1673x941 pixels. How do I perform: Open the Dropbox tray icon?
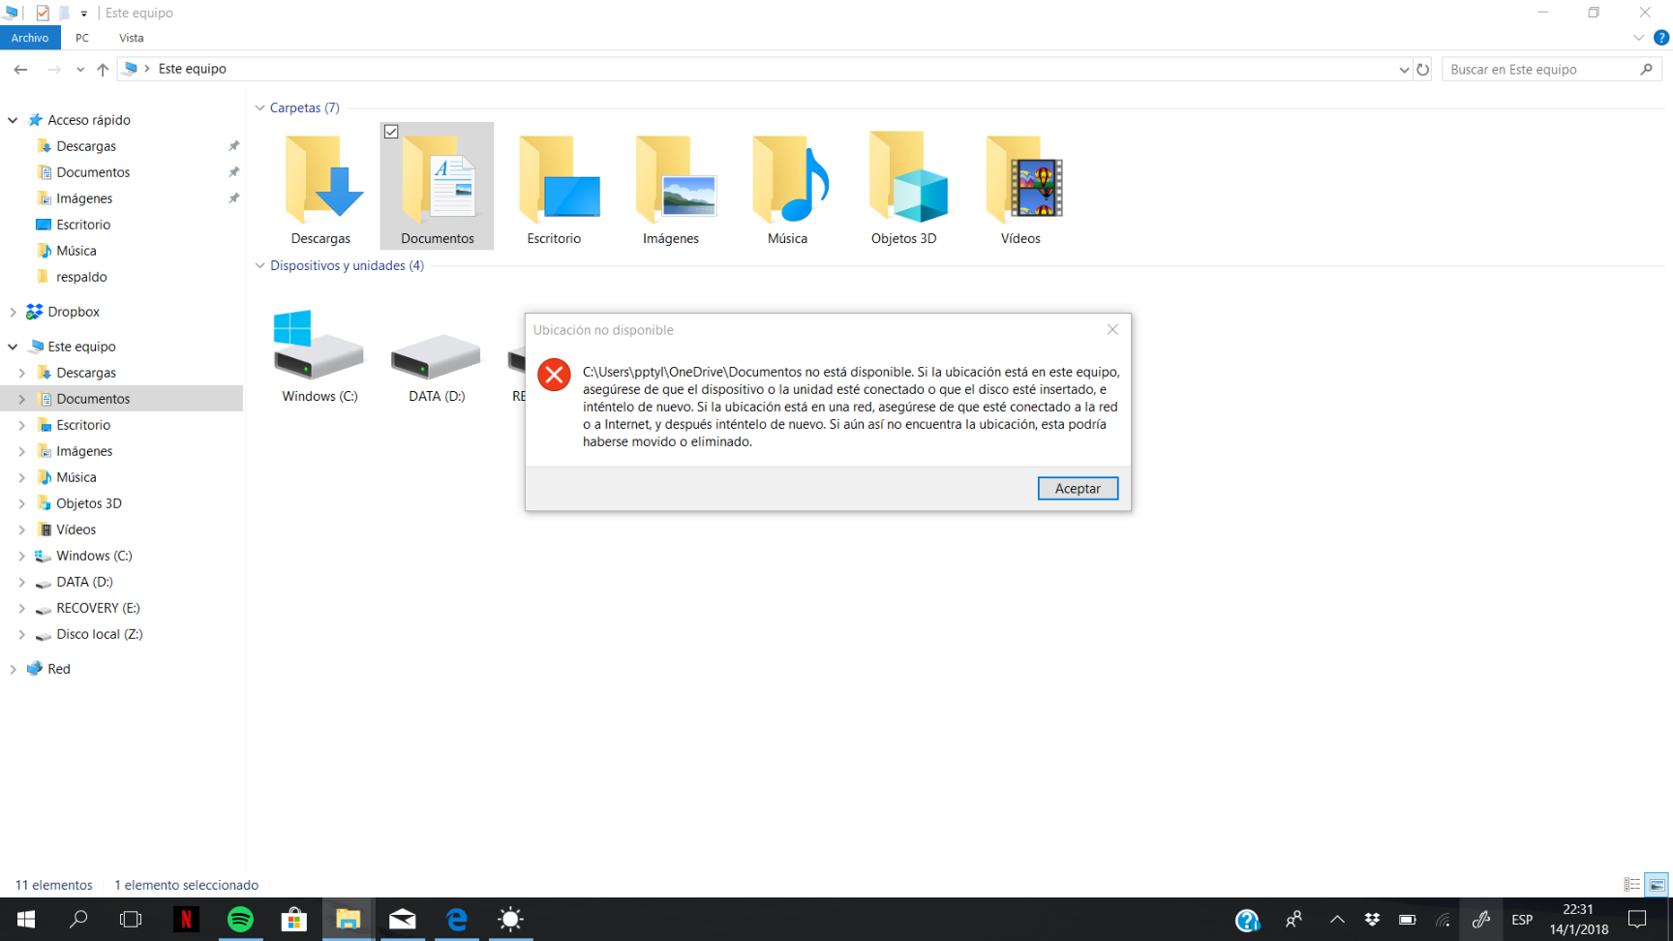(x=1372, y=920)
